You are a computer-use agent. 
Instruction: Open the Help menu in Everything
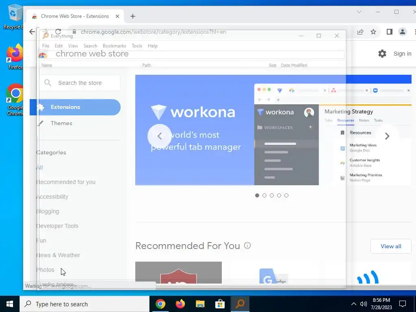click(x=153, y=46)
